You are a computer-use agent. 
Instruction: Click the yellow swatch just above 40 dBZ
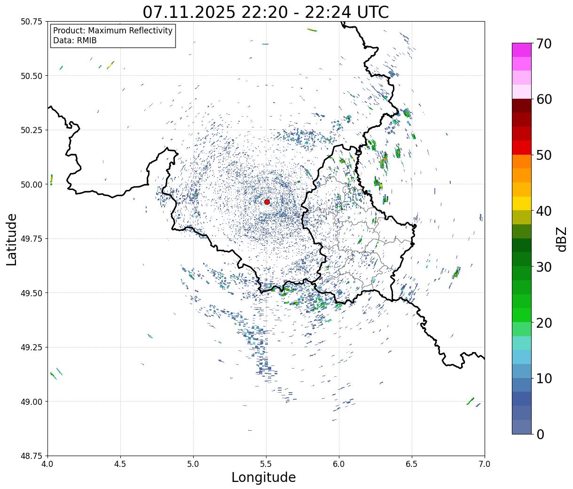tap(522, 203)
